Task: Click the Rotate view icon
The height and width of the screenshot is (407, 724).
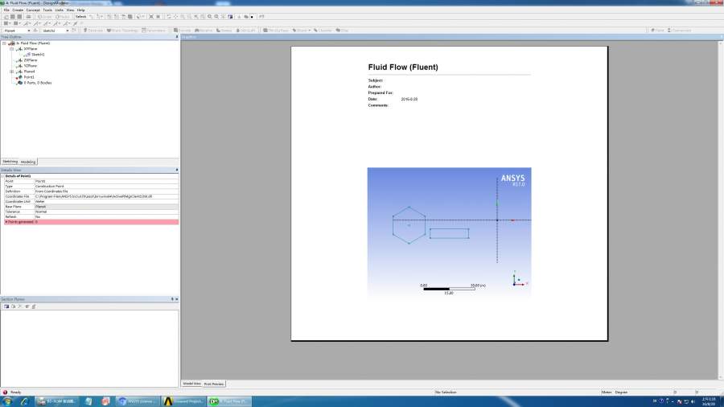Action: [x=169, y=17]
